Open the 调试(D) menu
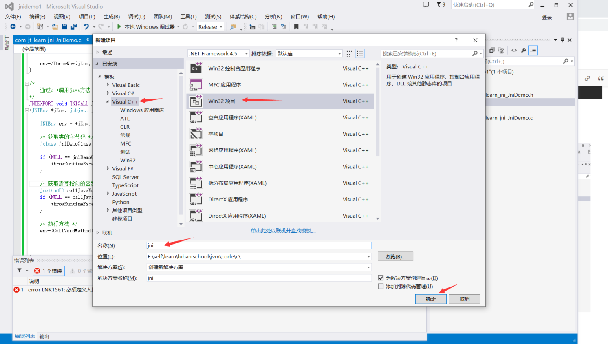 pyautogui.click(x=137, y=17)
